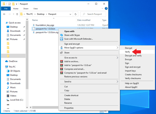The image size is (156, 114).
Task: Click the foundation_key.pgp file icon
Action: (34, 25)
